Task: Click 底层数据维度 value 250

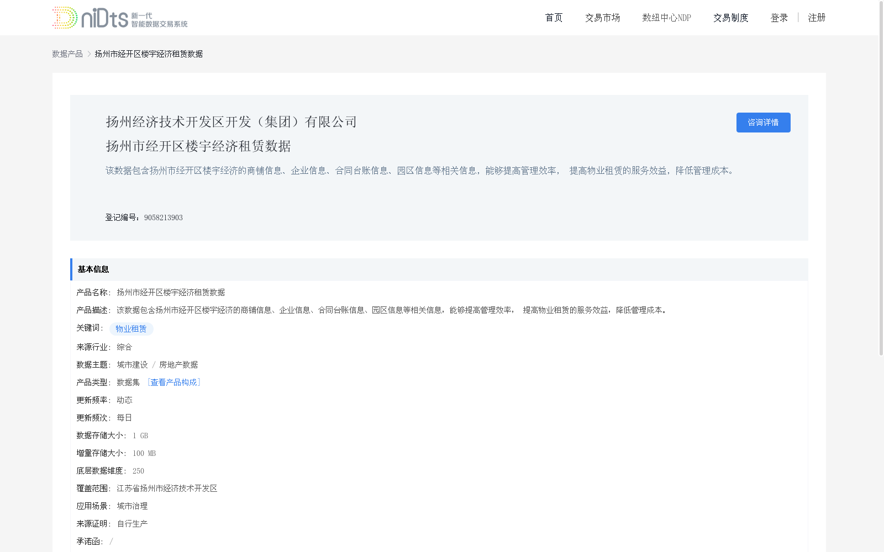Action: coord(138,471)
